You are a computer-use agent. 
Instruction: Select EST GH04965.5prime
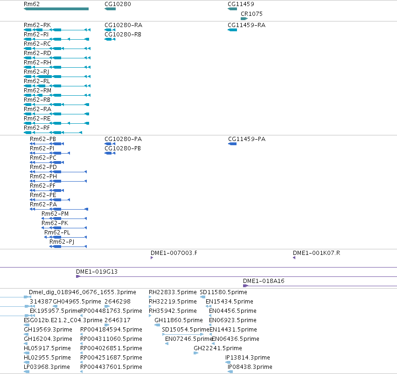point(77,302)
